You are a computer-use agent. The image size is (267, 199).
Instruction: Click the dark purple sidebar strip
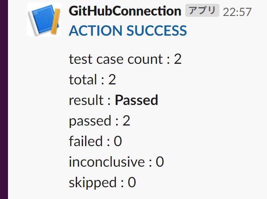[4, 99]
